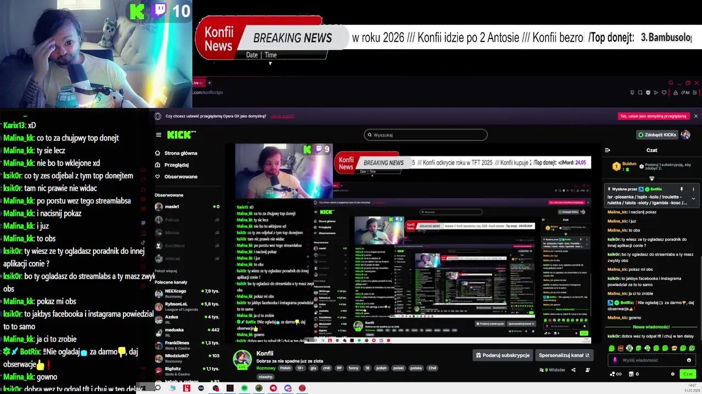Pick the last emote in quick row
Screen dimensions: 702x394
click(x=692, y=348)
